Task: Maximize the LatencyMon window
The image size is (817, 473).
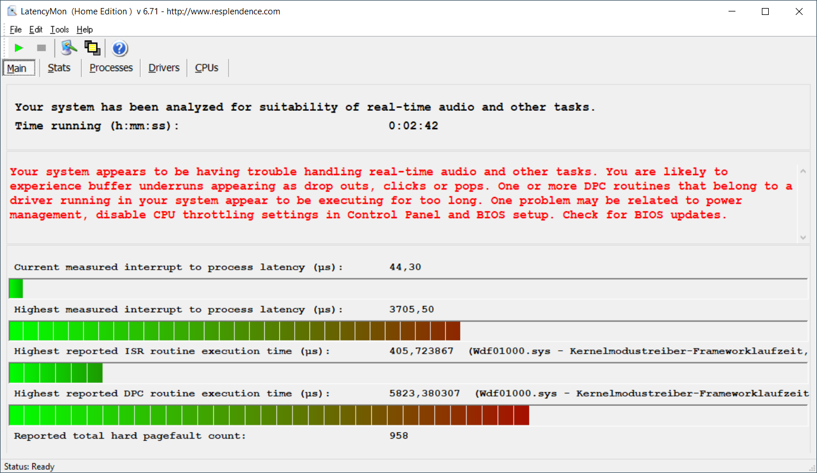Action: [765, 11]
